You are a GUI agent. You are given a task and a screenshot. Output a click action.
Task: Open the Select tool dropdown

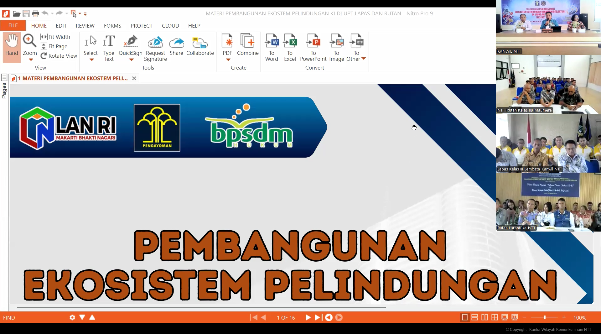pyautogui.click(x=91, y=59)
